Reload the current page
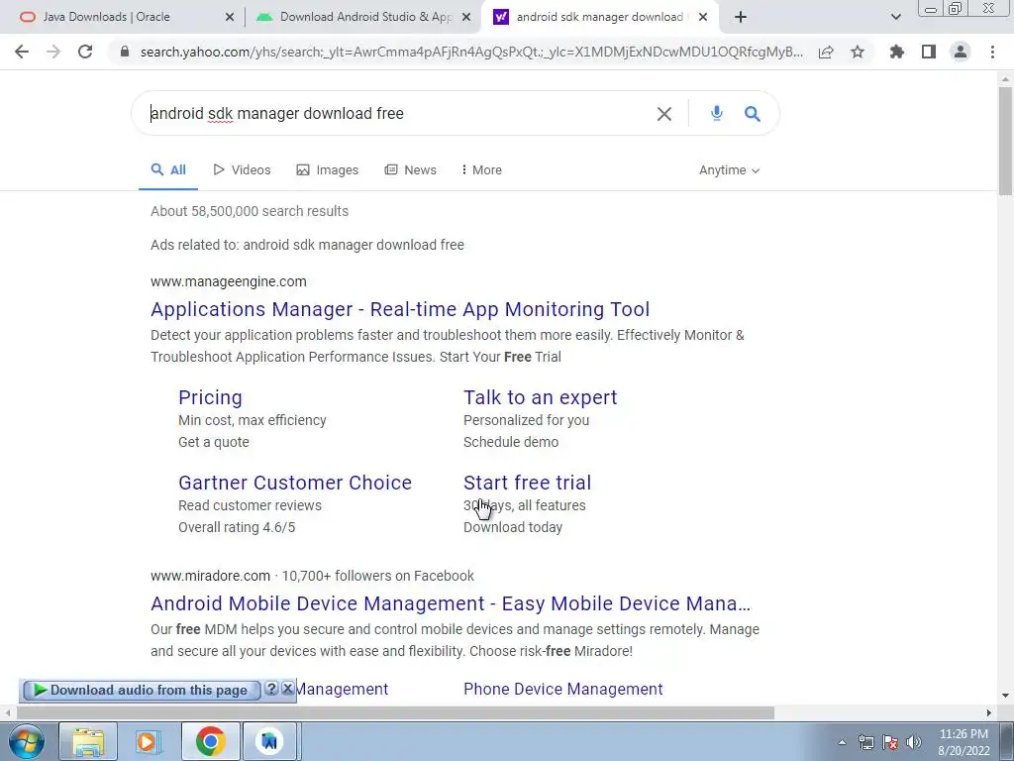This screenshot has height=761, width=1014. point(85,52)
